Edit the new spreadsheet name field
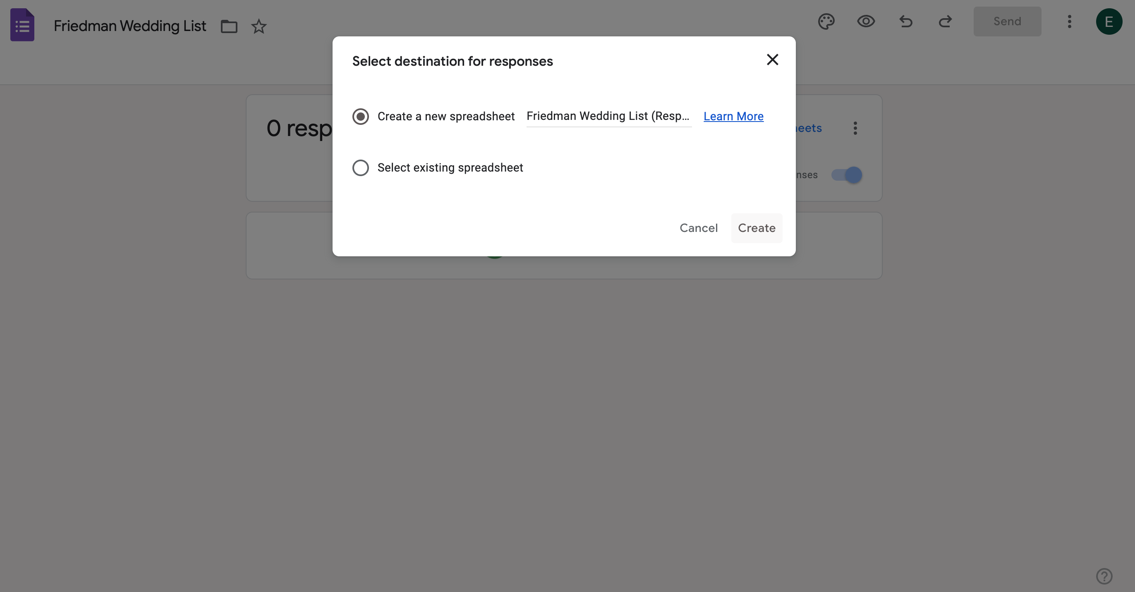Image resolution: width=1135 pixels, height=592 pixels. (608, 116)
